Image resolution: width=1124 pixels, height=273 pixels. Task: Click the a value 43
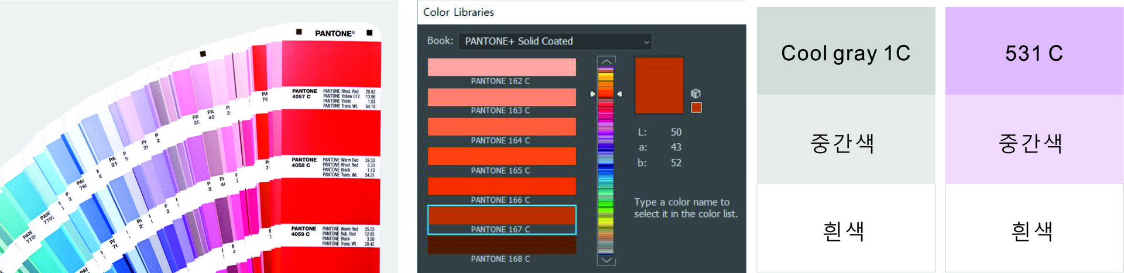[x=676, y=147]
